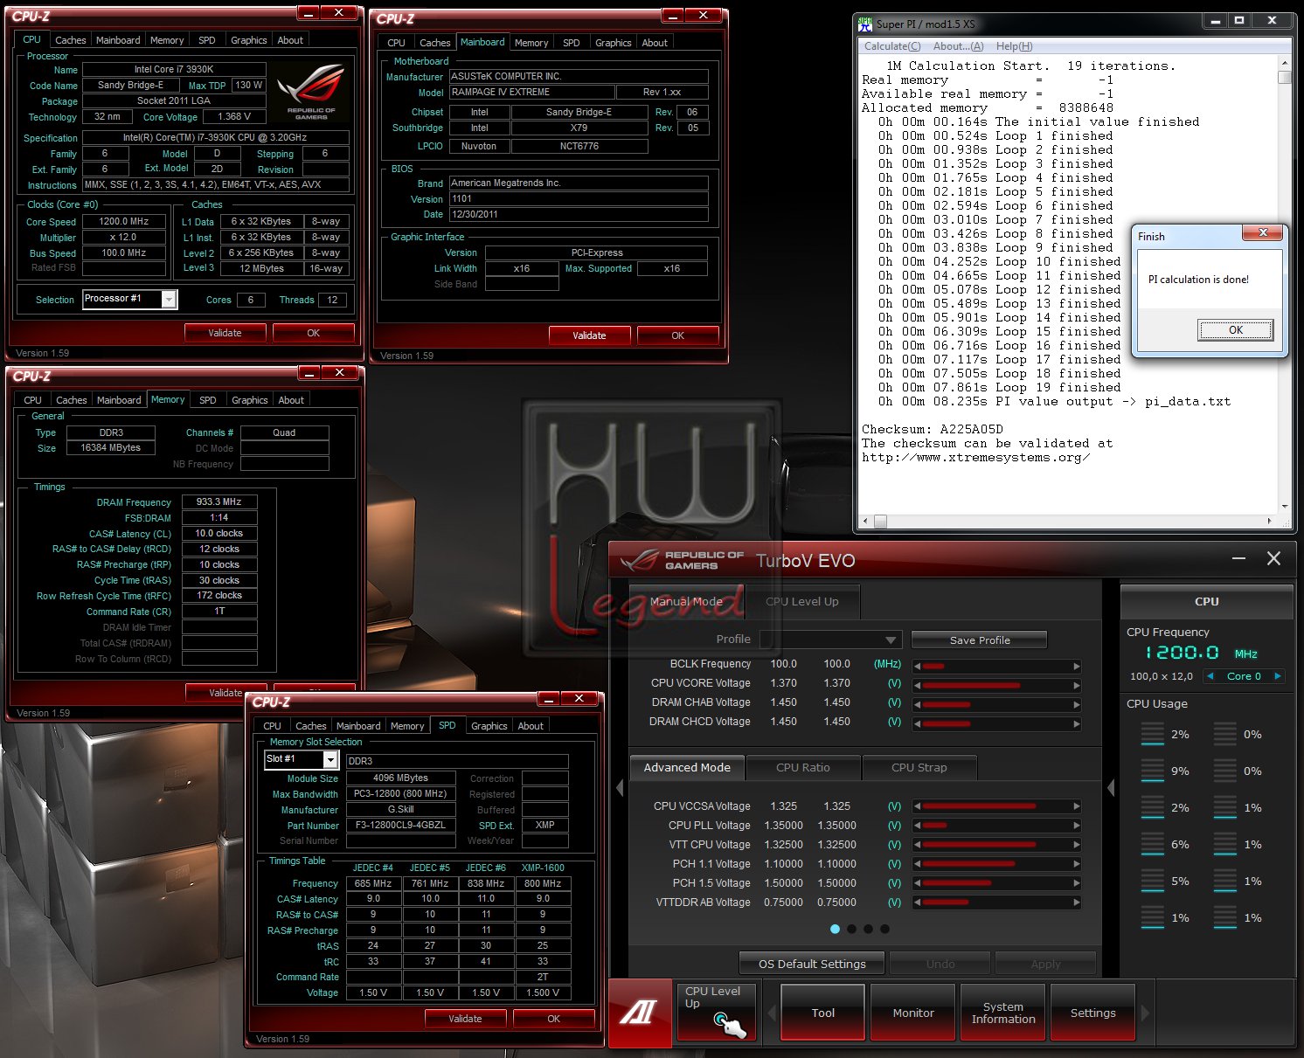
Task: Open the Calculate menu in Super PI
Action: pyautogui.click(x=892, y=46)
